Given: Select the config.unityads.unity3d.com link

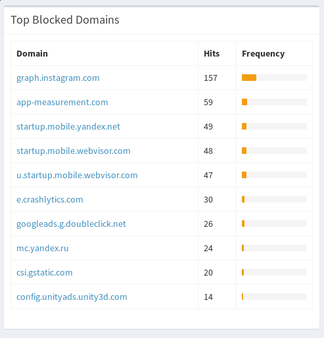Looking at the screenshot, I should click(x=72, y=297).
